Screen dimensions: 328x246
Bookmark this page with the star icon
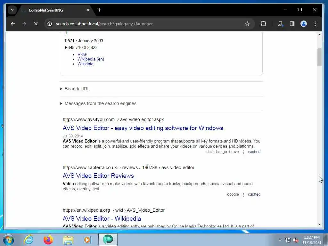(x=247, y=24)
